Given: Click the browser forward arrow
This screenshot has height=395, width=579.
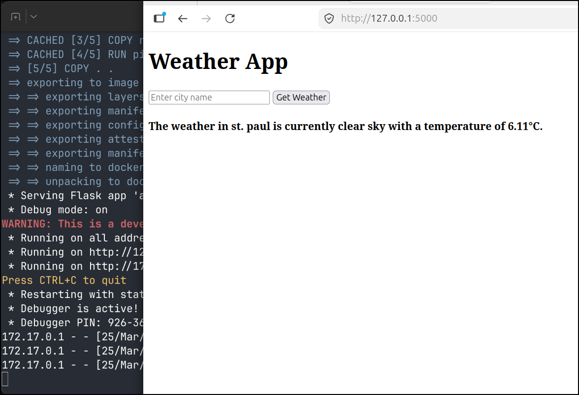Looking at the screenshot, I should pos(206,19).
